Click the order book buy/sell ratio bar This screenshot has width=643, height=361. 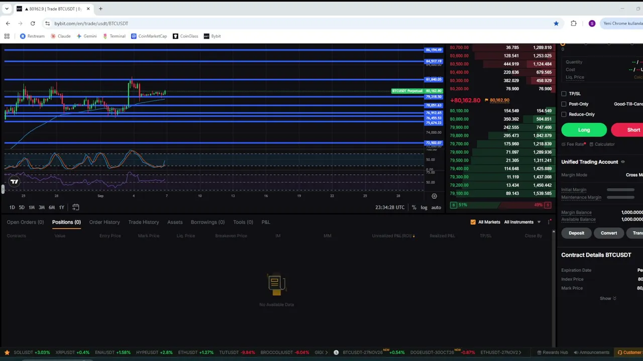[x=501, y=205]
